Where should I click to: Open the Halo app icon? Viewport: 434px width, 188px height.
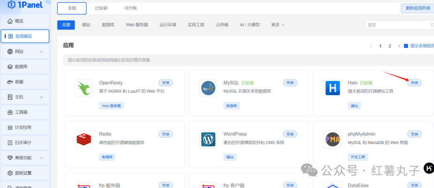click(x=333, y=88)
